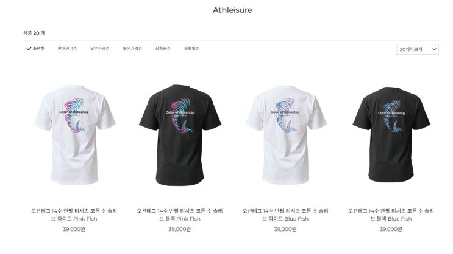Sort products by 낮은가격순
This screenshot has width=453, height=254.
(x=99, y=49)
